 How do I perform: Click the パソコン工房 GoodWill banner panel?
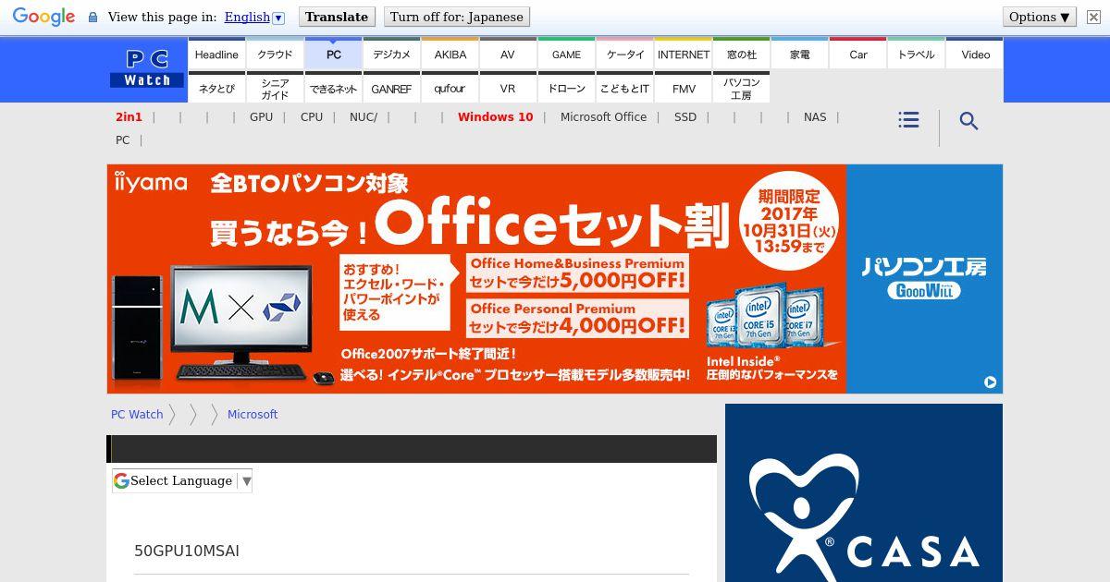pyautogui.click(x=924, y=279)
